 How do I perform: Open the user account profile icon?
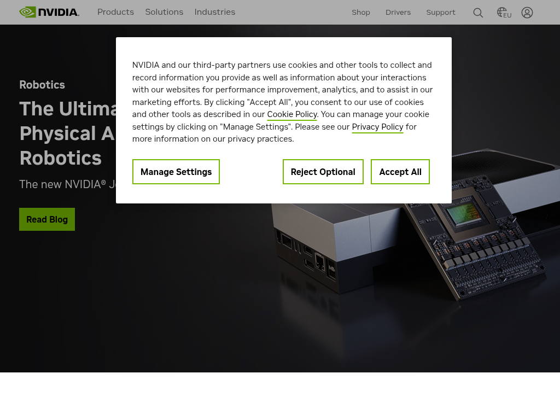(x=527, y=13)
